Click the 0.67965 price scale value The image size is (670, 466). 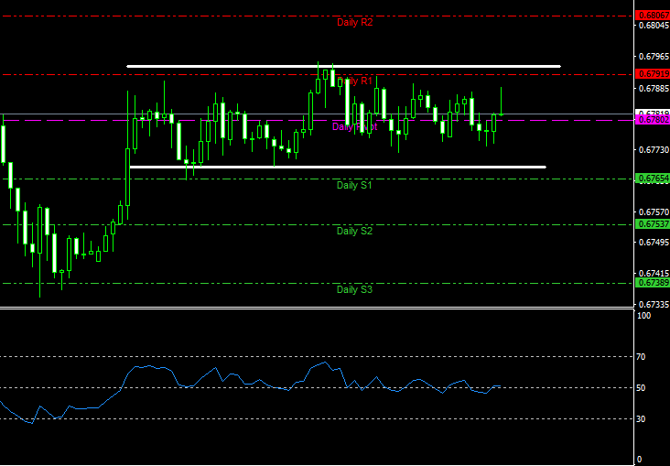point(654,57)
